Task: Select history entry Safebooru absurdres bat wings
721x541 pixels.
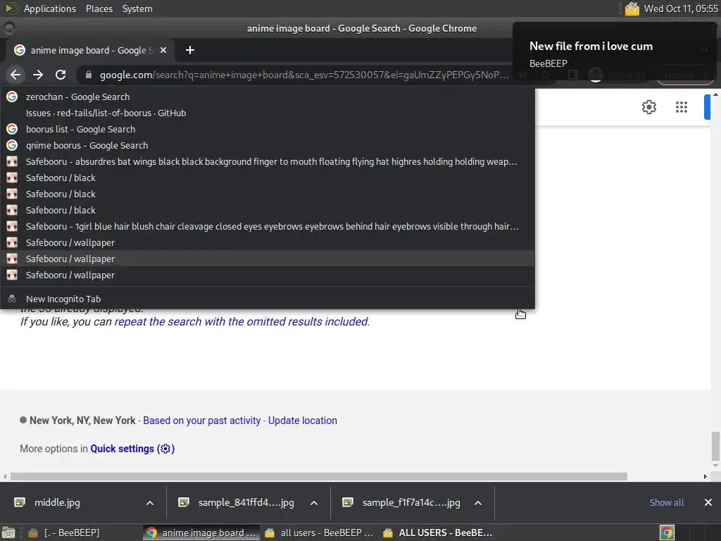Action: tap(268, 161)
